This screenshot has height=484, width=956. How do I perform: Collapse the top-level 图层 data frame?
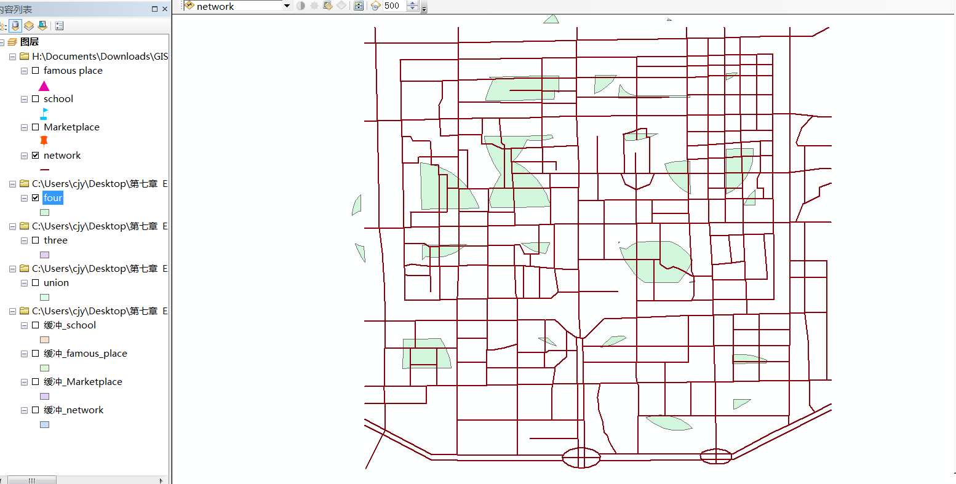click(2, 42)
